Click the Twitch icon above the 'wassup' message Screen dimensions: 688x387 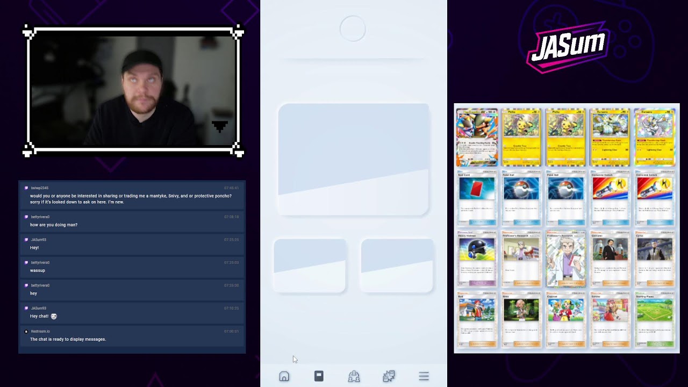tap(26, 263)
